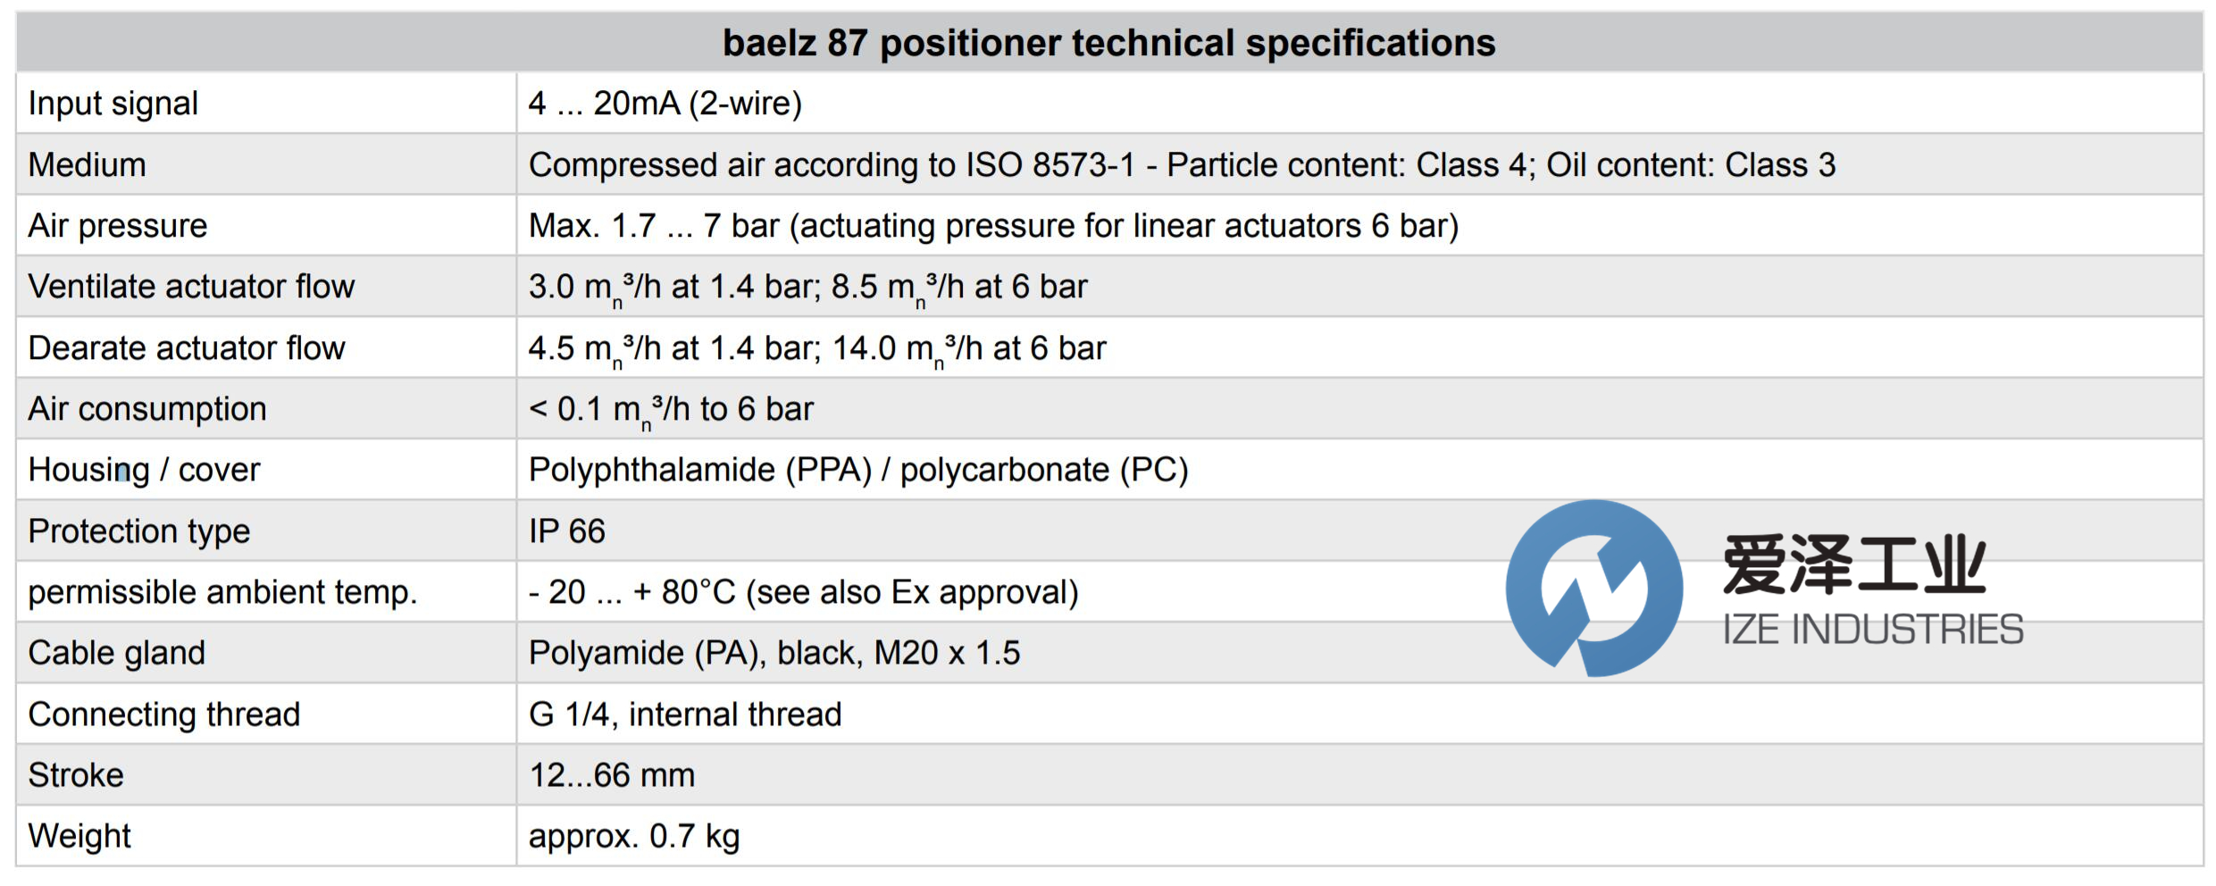
Task: Click the blue circular IZE Industries logo
Action: (1593, 588)
